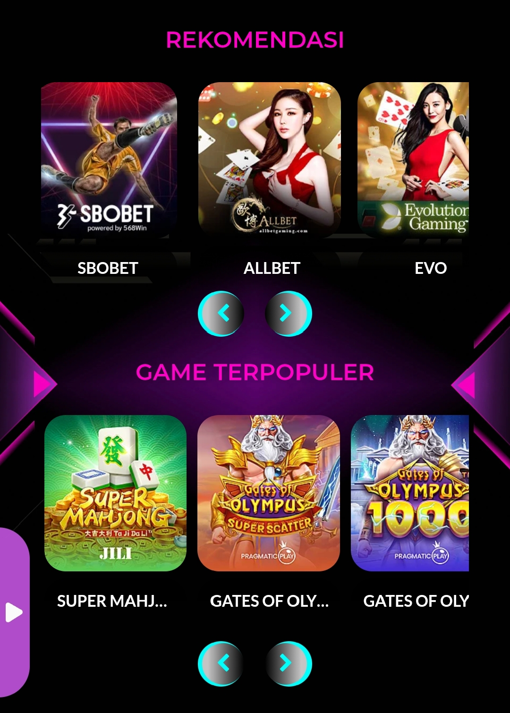510x713 pixels.
Task: Click the SUPER MAHJ... game title
Action: [112, 601]
